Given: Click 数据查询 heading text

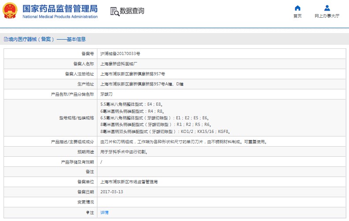Looking at the screenshot, I should (x=132, y=11).
